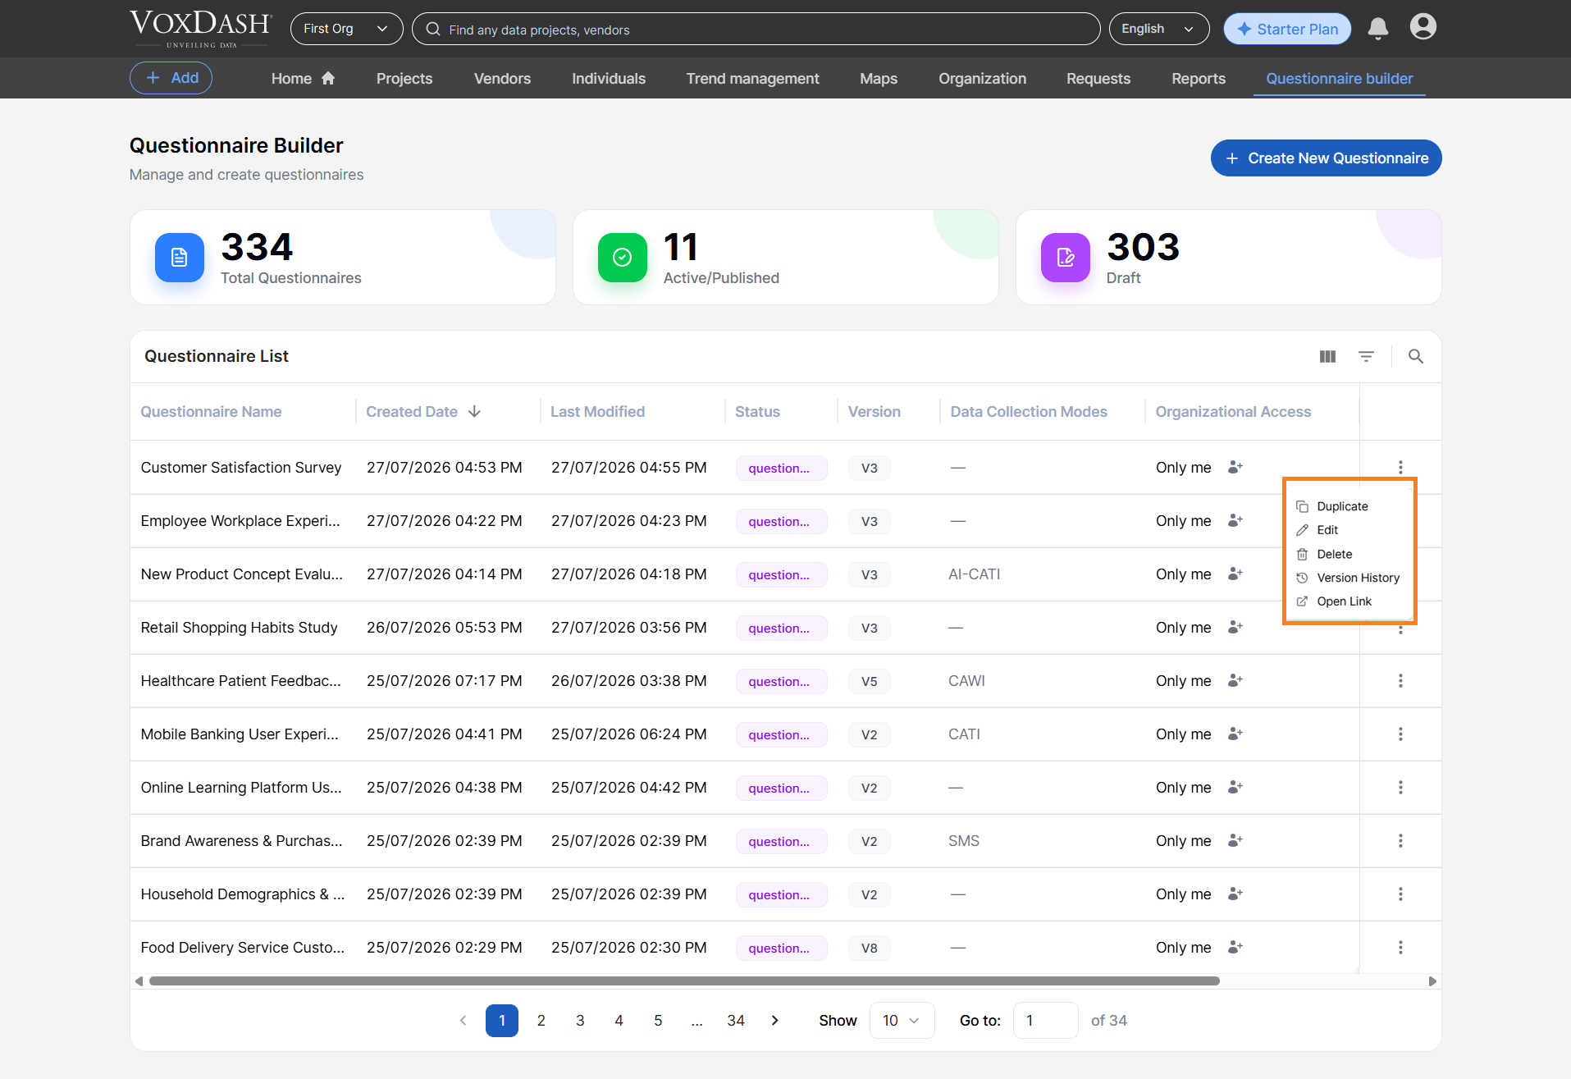The width and height of the screenshot is (1571, 1079).
Task: Click the Home icon in navigation
Action: click(328, 78)
